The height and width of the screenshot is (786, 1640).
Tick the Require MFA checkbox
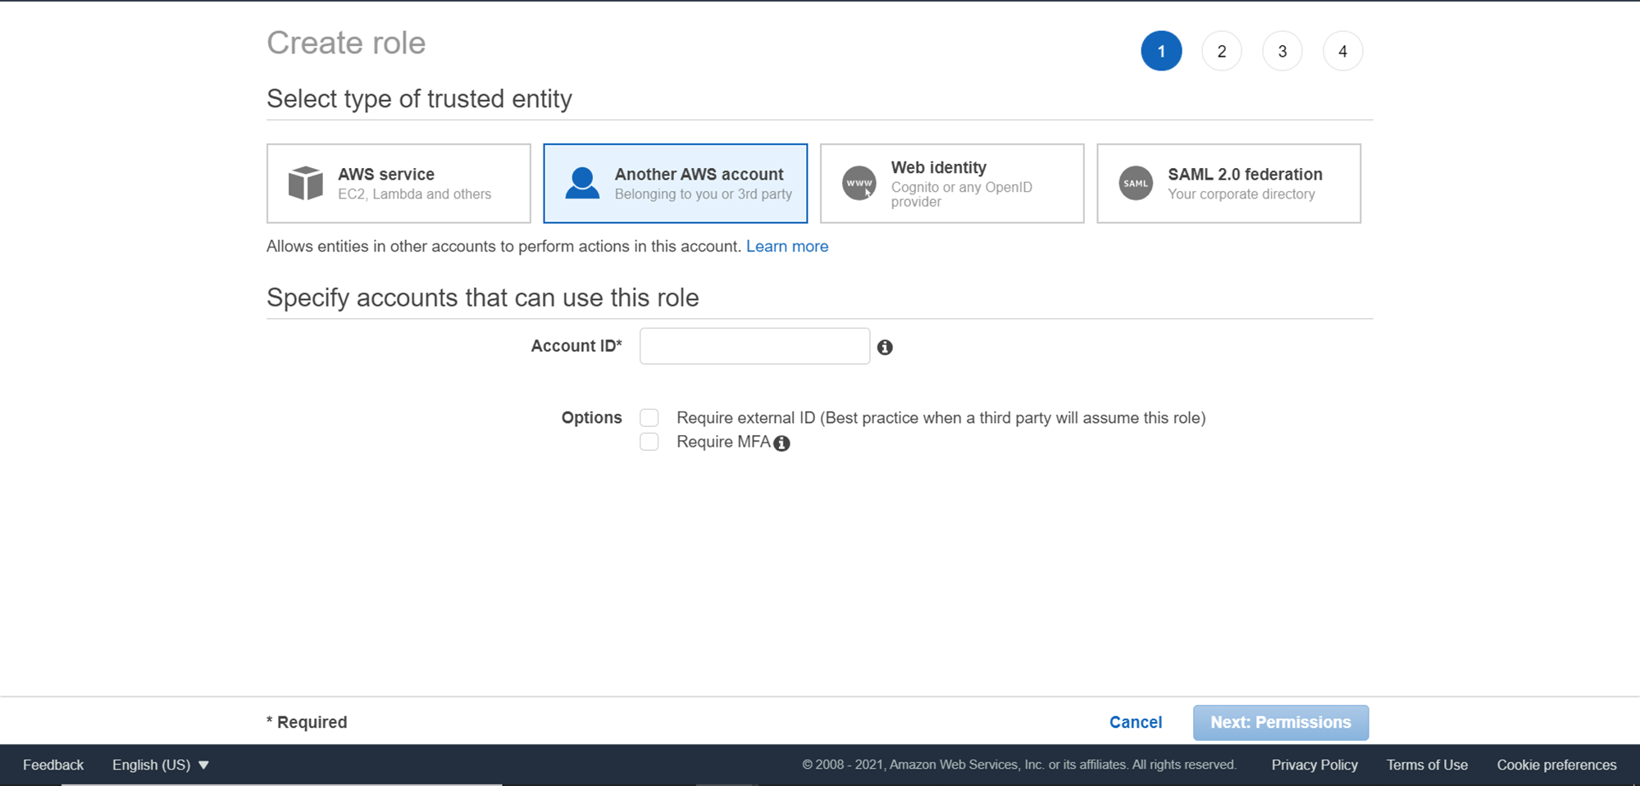649,443
